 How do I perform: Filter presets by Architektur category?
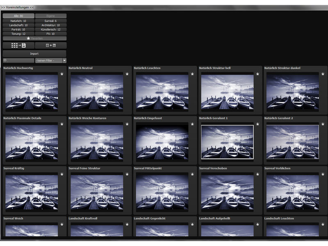point(50,25)
